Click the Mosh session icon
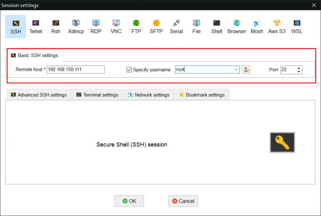Screen dimensions: 321x216 tap(257, 26)
